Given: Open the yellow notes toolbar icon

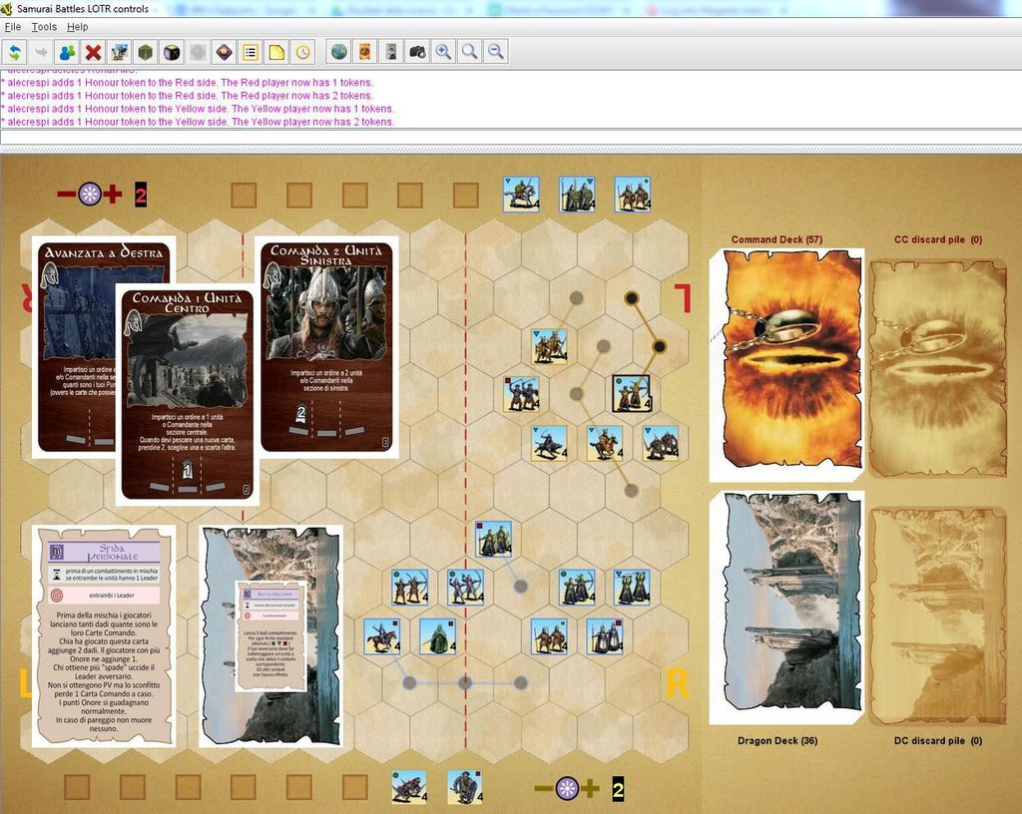Looking at the screenshot, I should (276, 52).
